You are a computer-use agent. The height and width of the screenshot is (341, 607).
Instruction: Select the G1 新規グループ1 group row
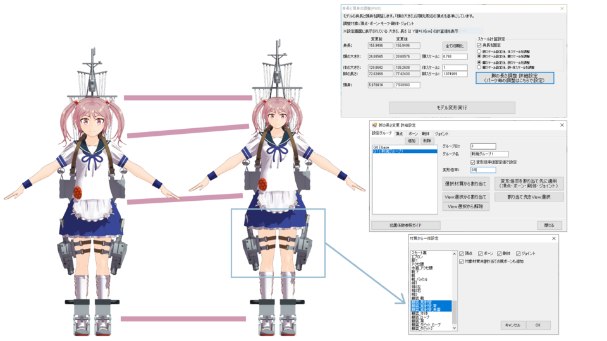tap(405, 151)
